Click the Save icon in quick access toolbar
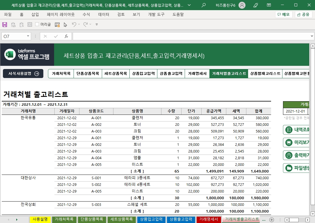Image resolution: width=315 pixels, height=223 pixels. [4, 25]
